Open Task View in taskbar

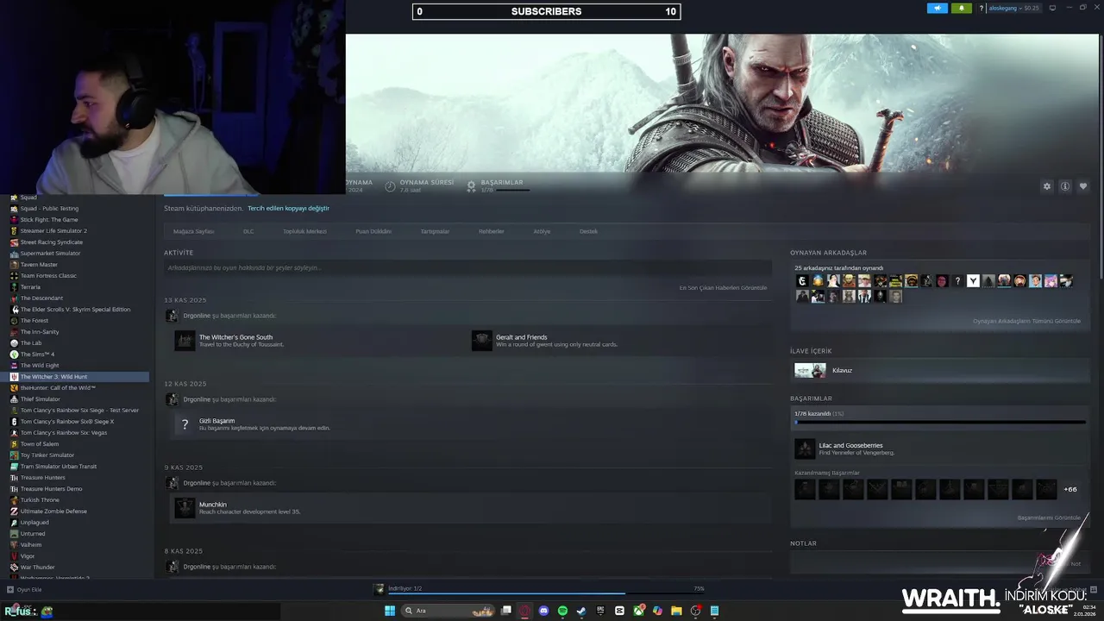[506, 611]
